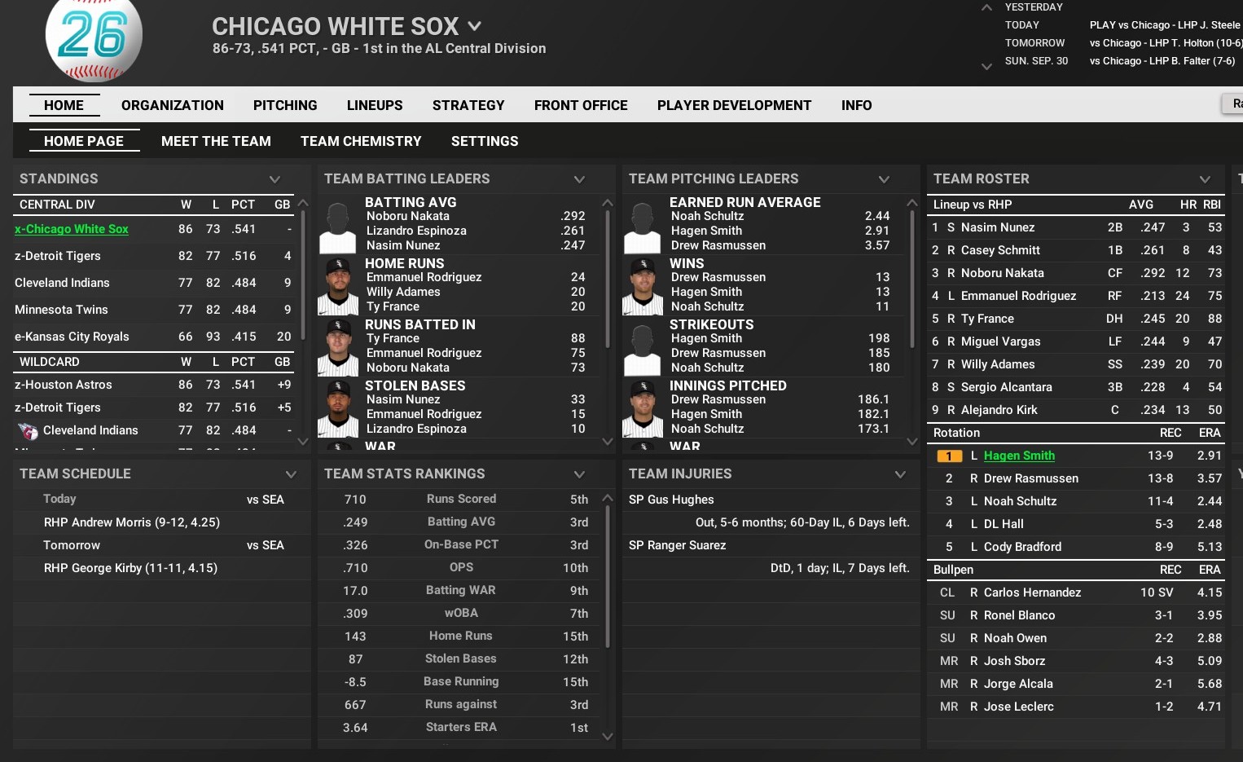This screenshot has width=1243, height=762.
Task: Click the Batting Avg leader silhouette photo
Action: [x=338, y=226]
